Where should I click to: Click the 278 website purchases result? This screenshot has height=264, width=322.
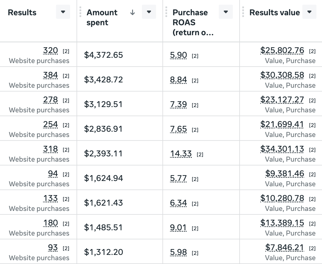click(50, 100)
